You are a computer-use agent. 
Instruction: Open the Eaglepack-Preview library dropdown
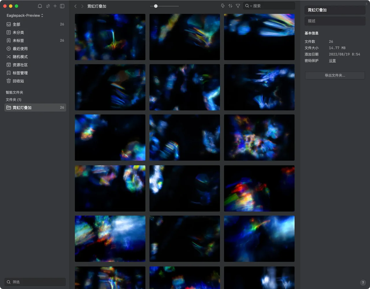pyautogui.click(x=25, y=15)
